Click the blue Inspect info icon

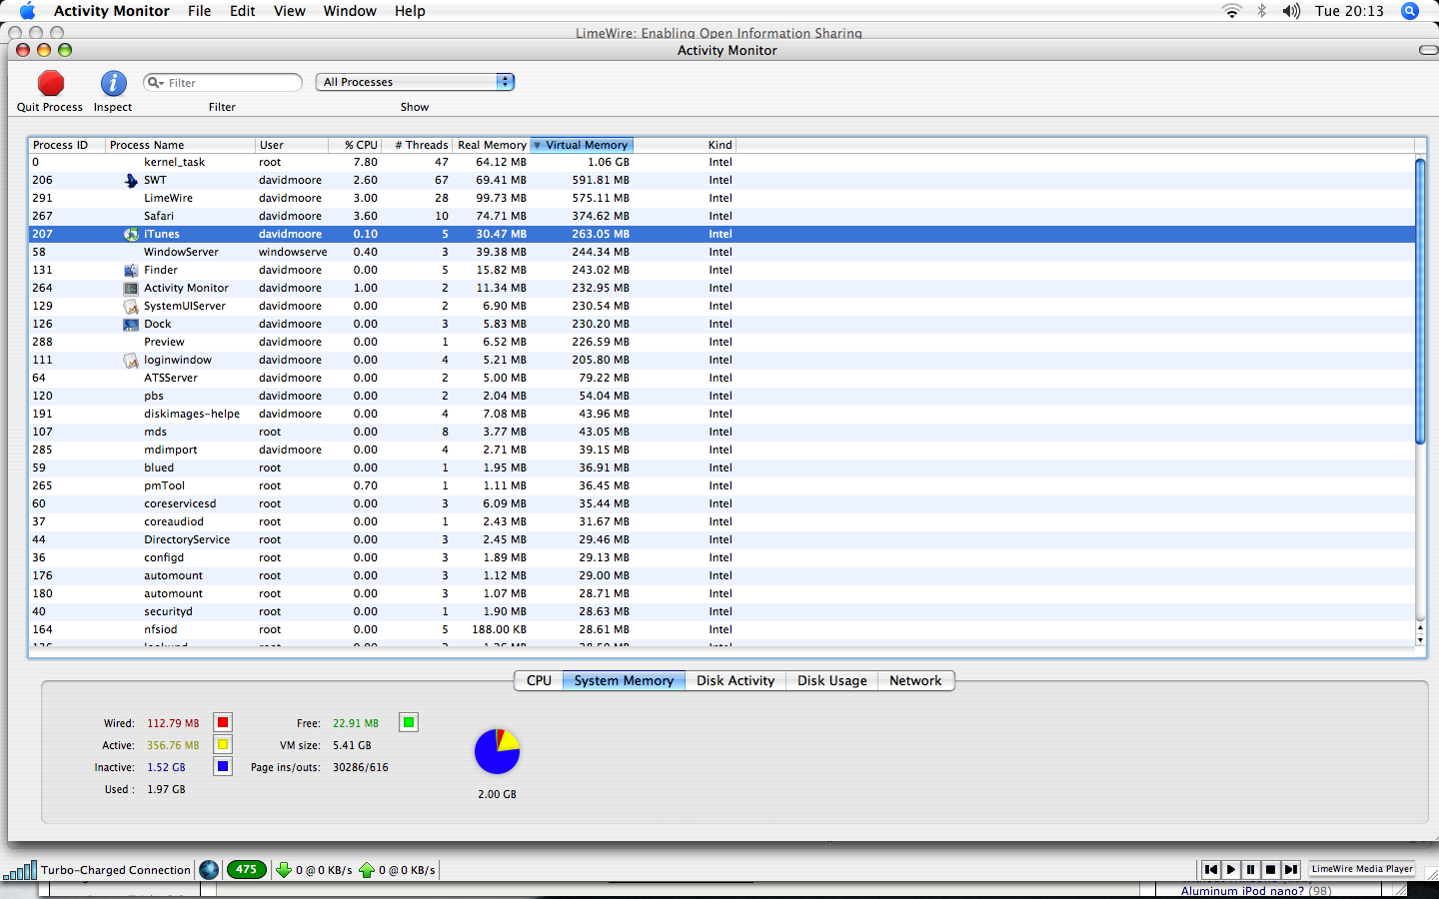(x=113, y=83)
